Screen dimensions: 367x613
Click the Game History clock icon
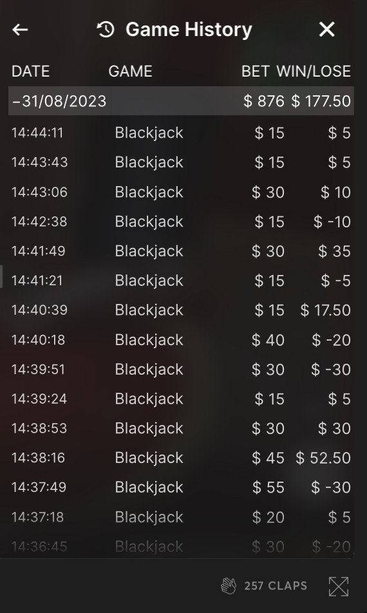(106, 30)
